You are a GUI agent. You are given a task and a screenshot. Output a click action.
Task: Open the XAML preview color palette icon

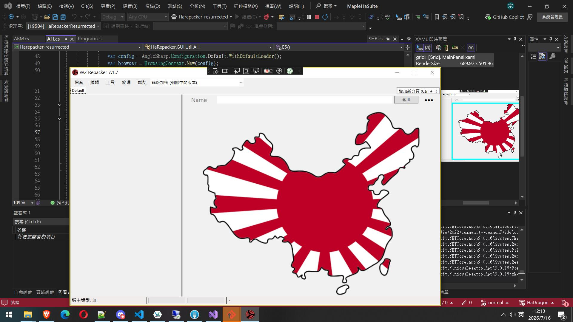click(438, 48)
